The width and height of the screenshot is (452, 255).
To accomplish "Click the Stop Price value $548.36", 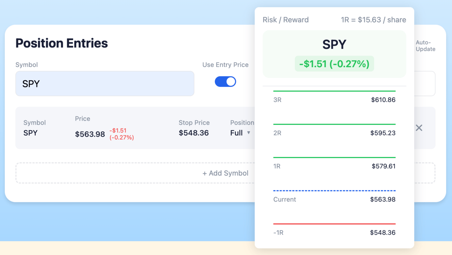I will pyautogui.click(x=194, y=133).
